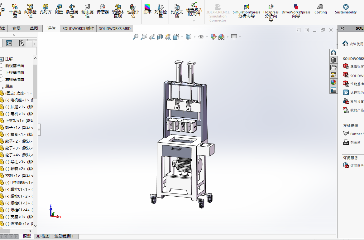364x240 pixels.
Task: Click 复制设置 link in task pane
Action: [x=357, y=101]
